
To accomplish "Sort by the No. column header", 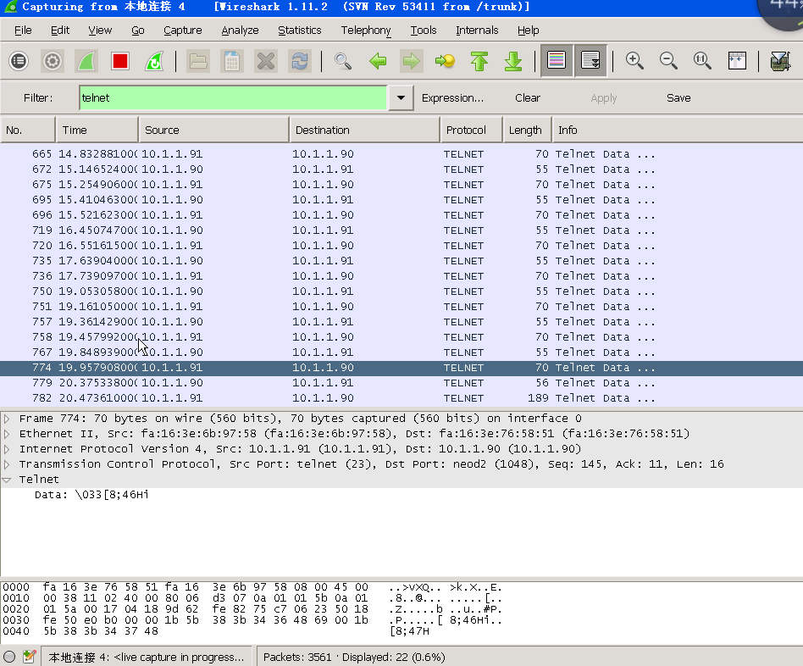I will pyautogui.click(x=28, y=130).
